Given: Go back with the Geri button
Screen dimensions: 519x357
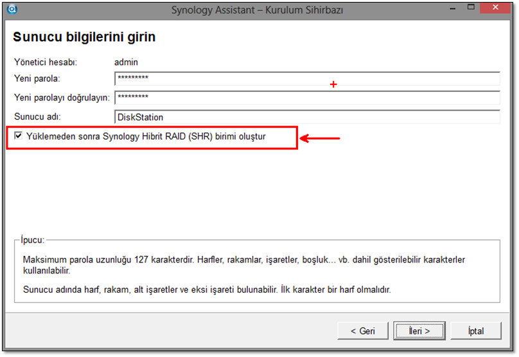Looking at the screenshot, I should [x=363, y=331].
